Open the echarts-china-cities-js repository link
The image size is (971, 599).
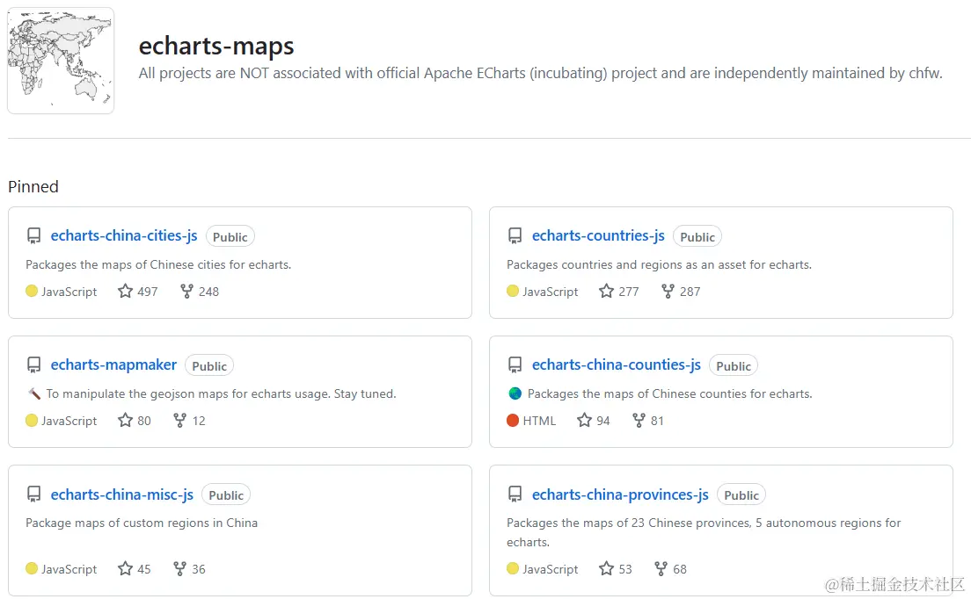point(124,235)
